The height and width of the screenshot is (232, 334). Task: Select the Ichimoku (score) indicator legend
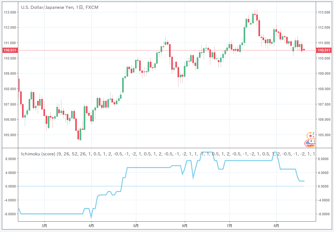pos(37,154)
